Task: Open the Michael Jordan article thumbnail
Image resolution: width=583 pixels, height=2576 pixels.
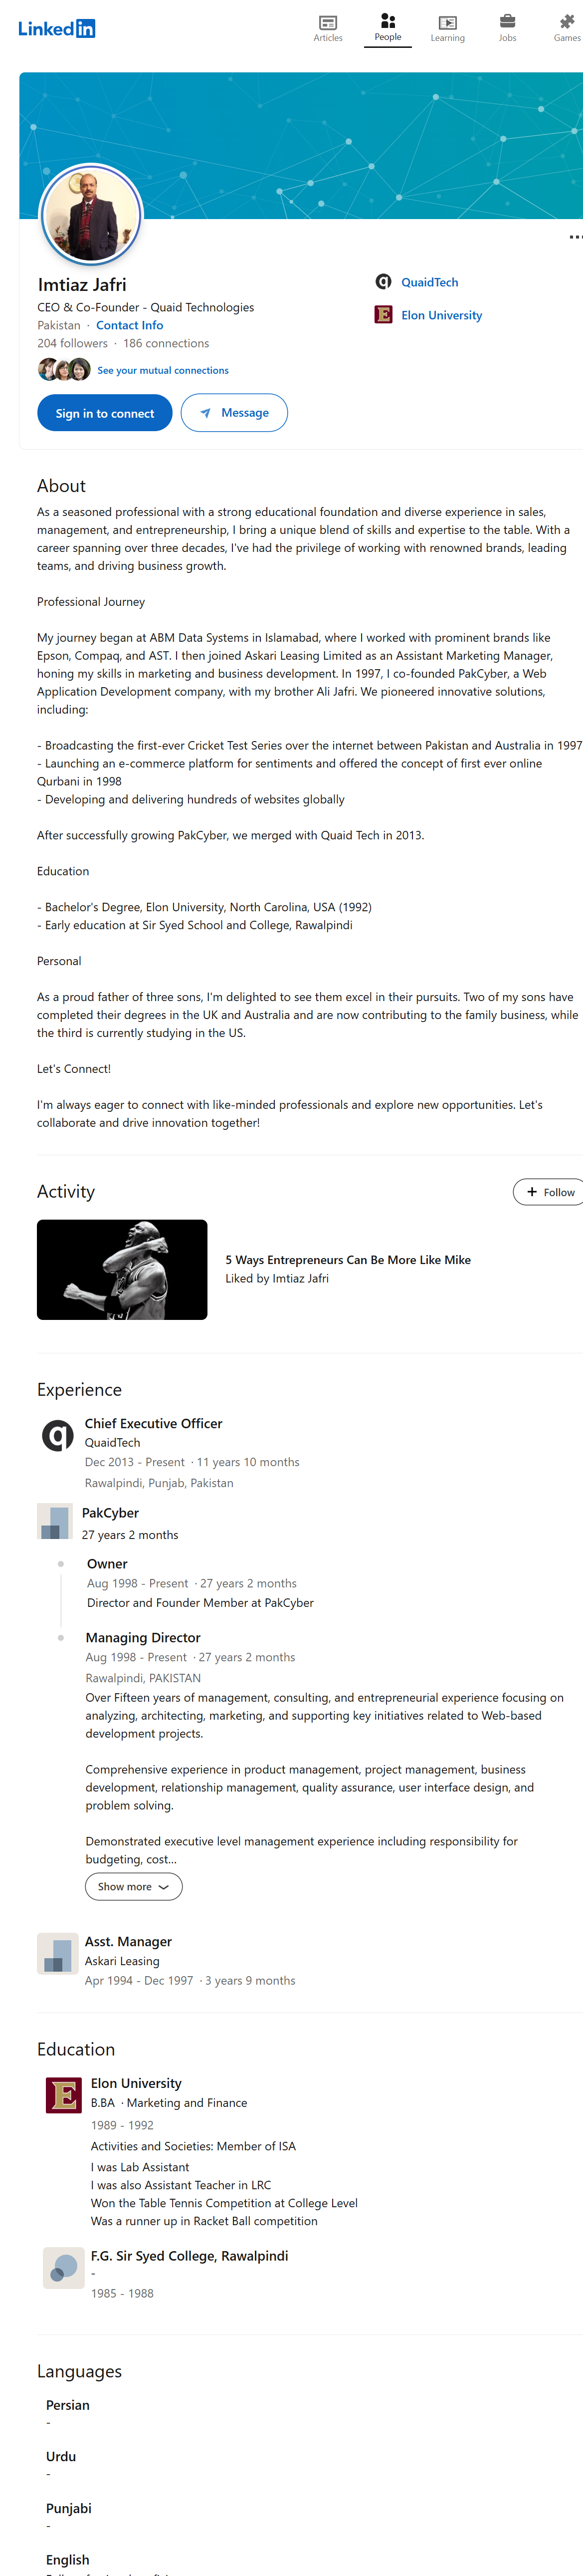Action: (x=122, y=1269)
